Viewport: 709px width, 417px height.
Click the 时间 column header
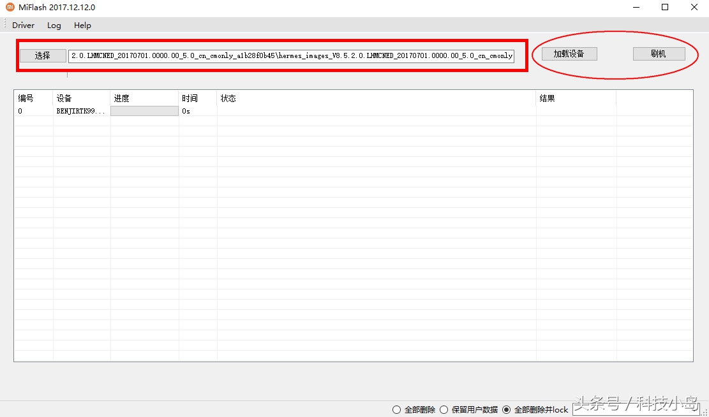190,98
